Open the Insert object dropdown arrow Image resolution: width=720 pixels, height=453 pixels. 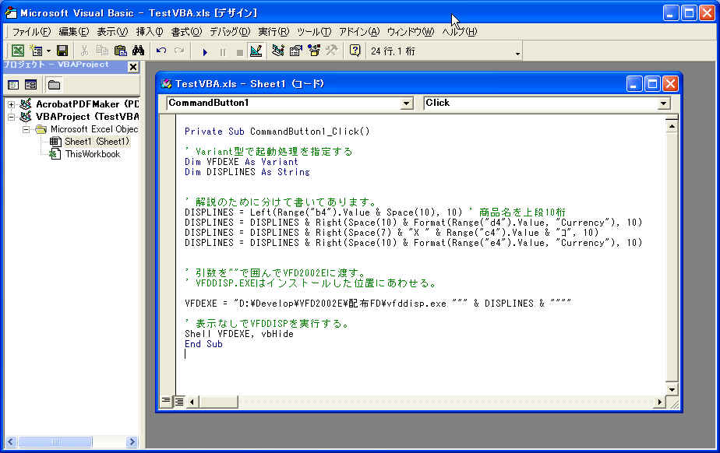pyautogui.click(x=48, y=51)
